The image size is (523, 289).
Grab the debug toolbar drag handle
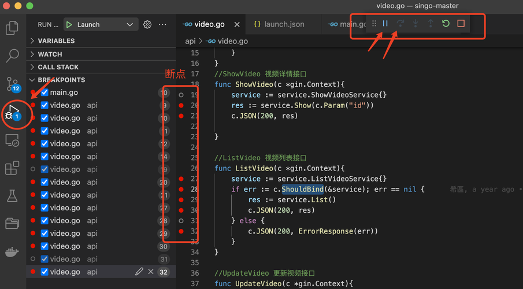click(374, 23)
